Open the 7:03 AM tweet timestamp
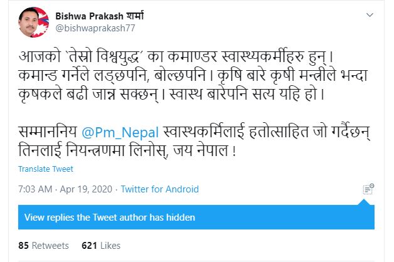Image resolution: width=394 pixels, height=262 pixels. (x=35, y=189)
